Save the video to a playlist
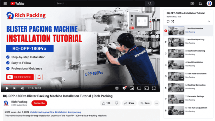This screenshot has width=215, height=121. tap(145, 103)
